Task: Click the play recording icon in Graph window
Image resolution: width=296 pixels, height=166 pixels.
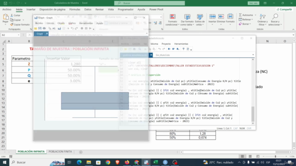Action: [90, 29]
